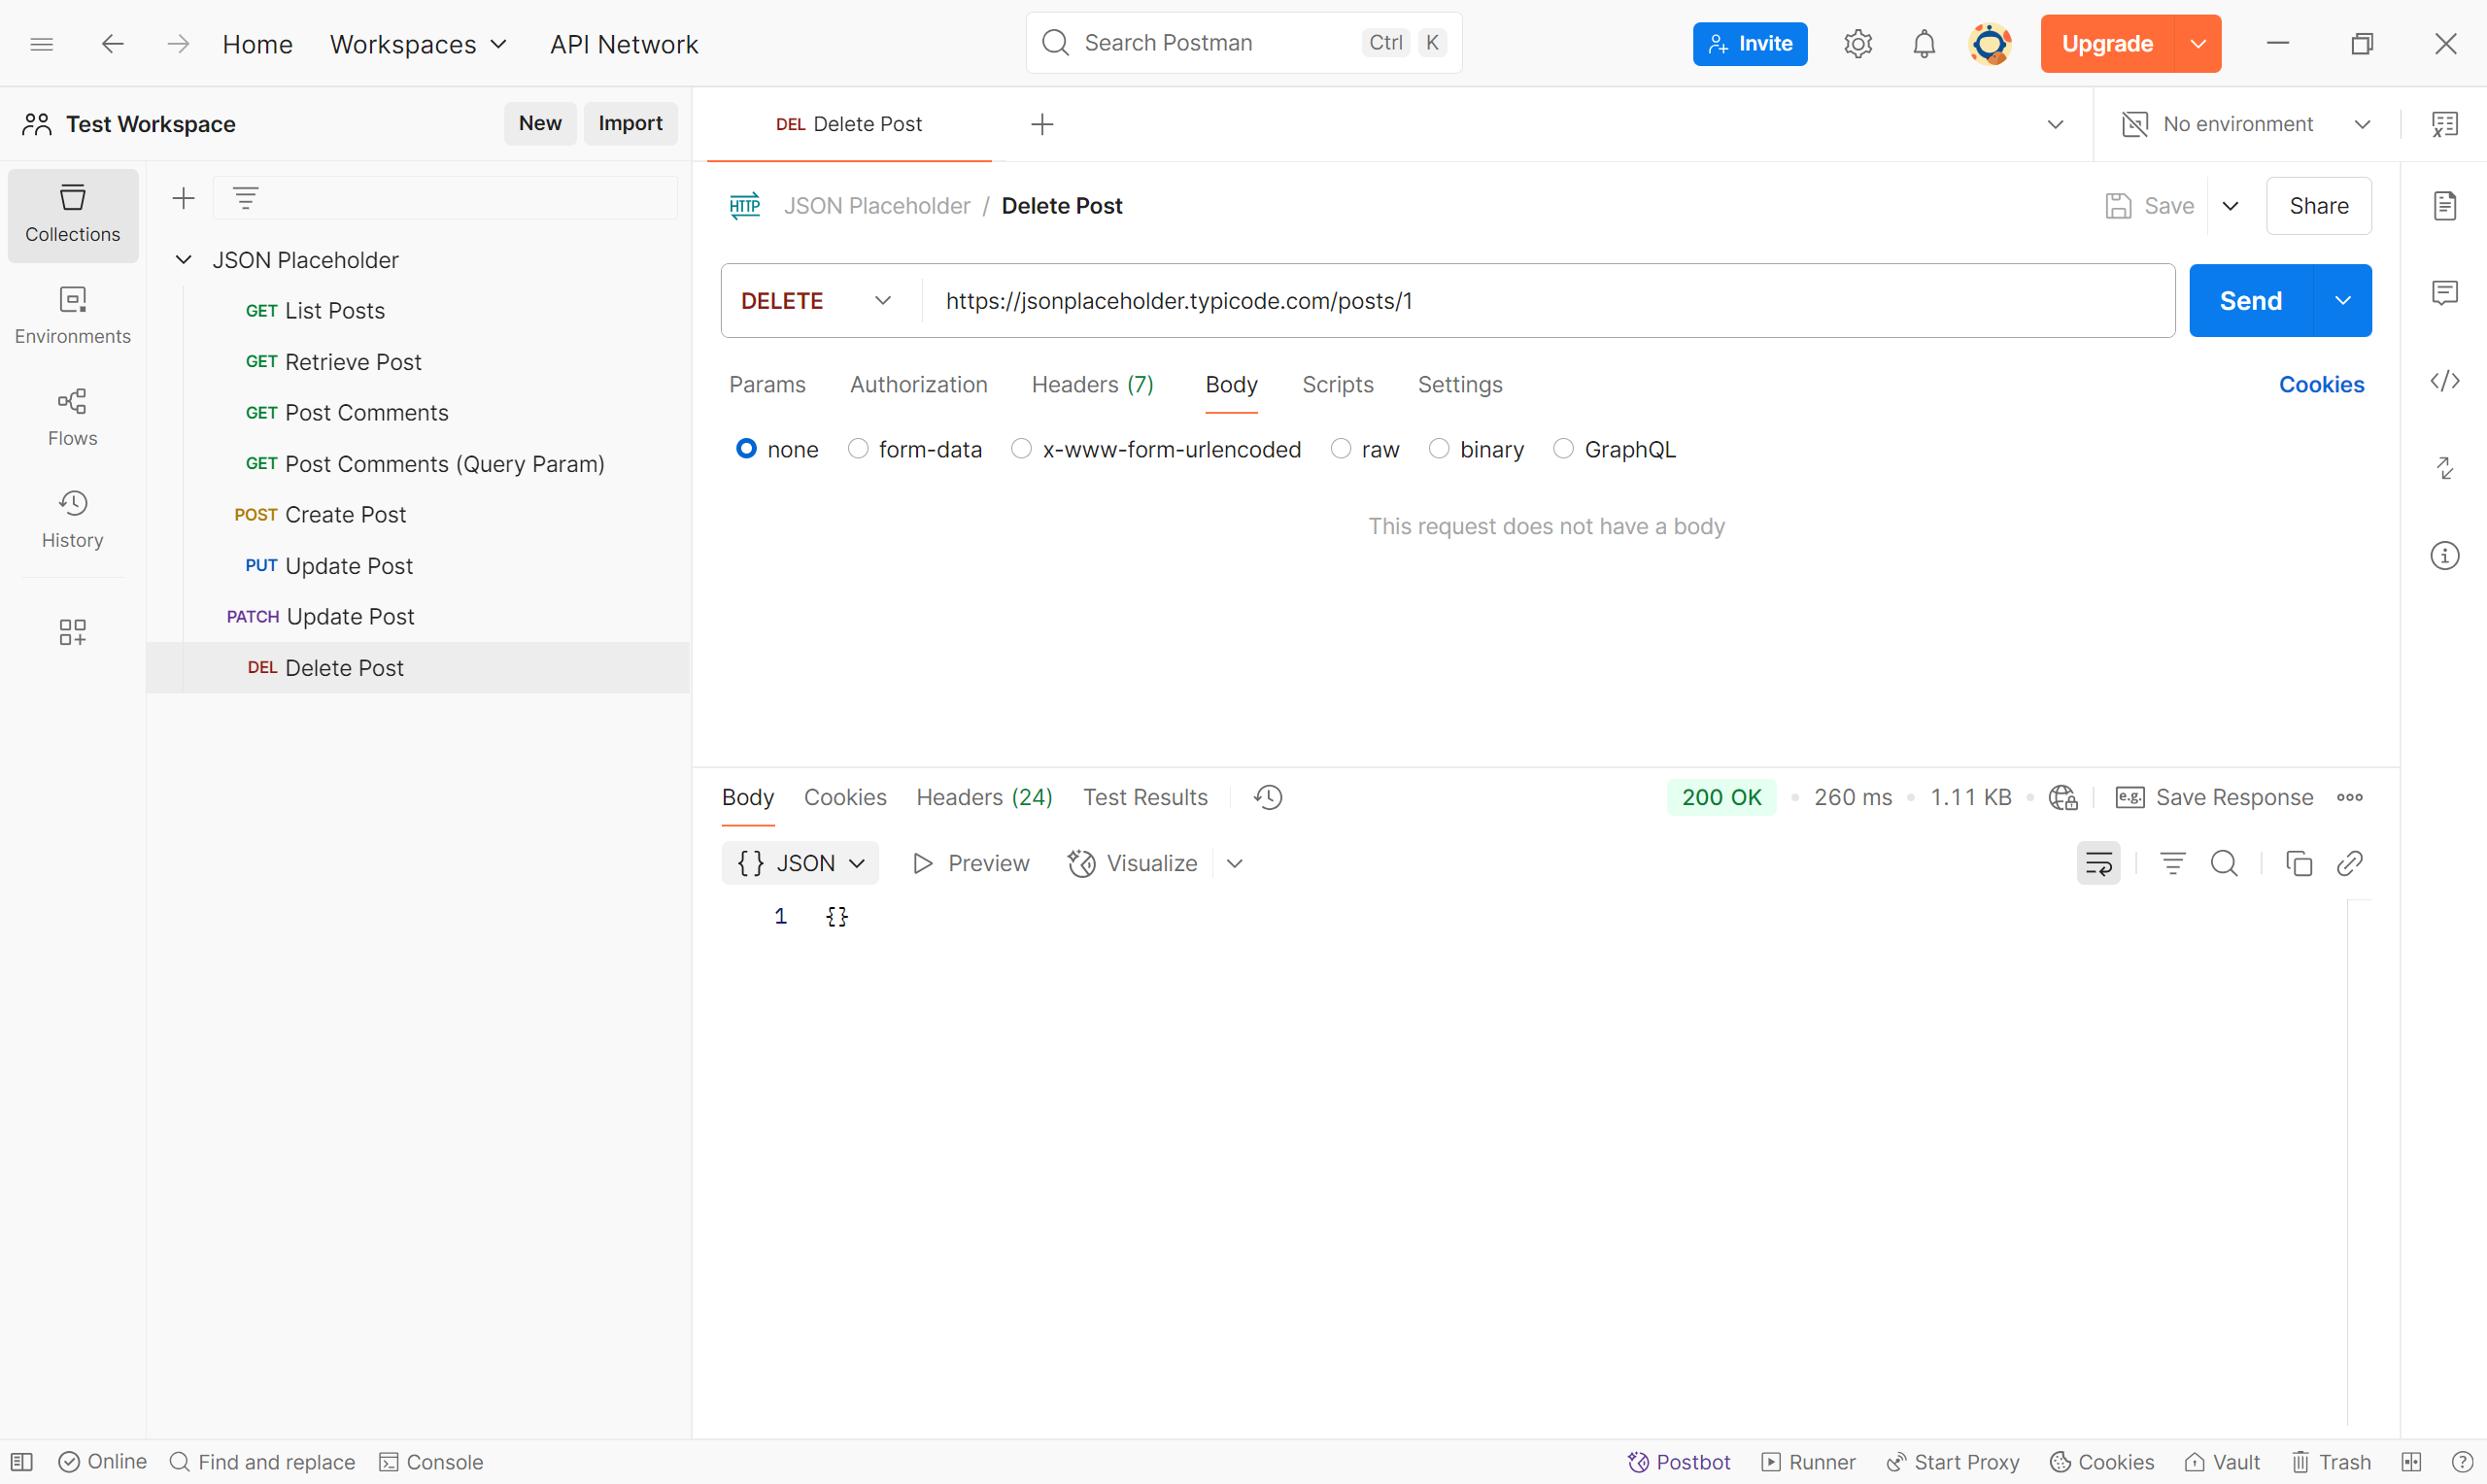Select the x-www-form-urlencoded body type

pyautogui.click(x=1021, y=449)
